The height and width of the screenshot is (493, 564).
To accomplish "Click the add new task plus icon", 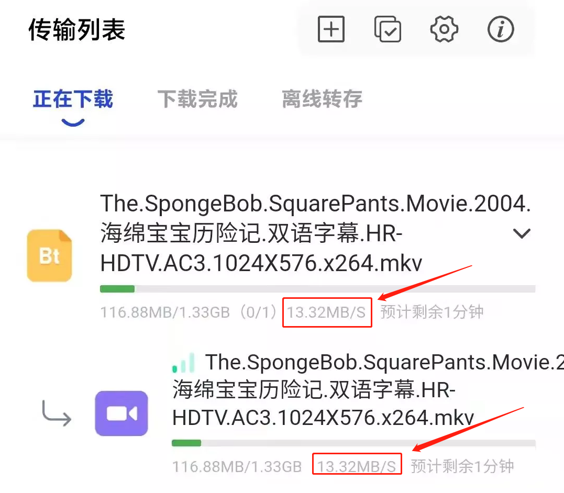I will (x=331, y=29).
